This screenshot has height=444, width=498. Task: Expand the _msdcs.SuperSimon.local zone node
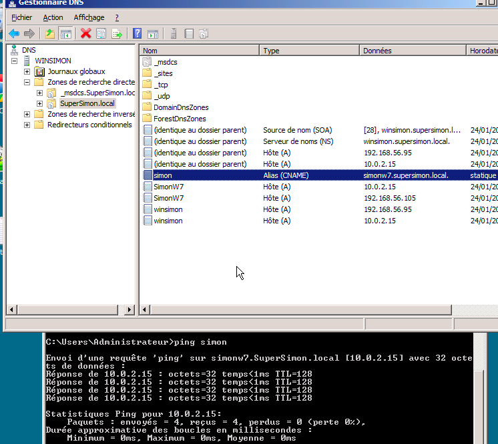coord(39,93)
